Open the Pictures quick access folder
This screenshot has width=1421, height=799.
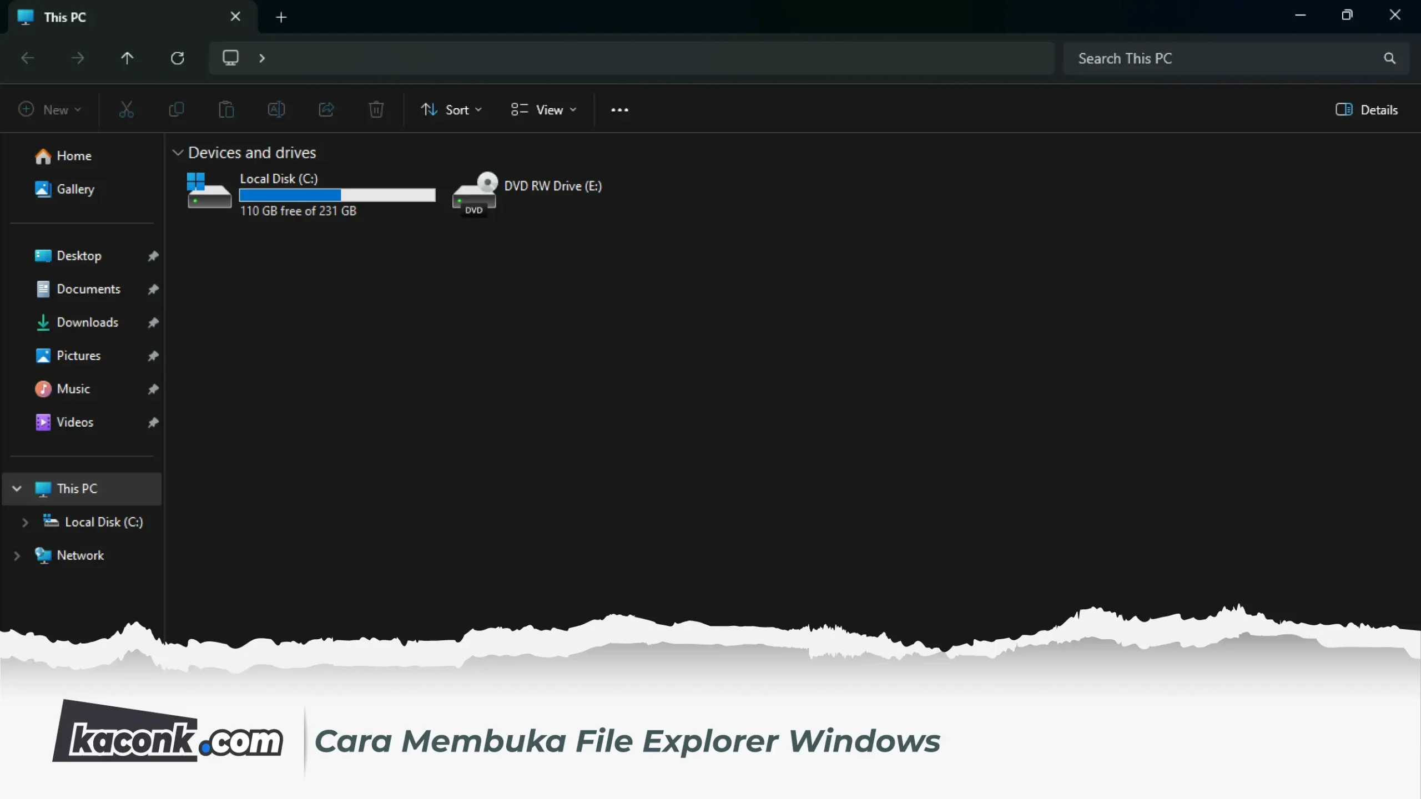point(67,356)
